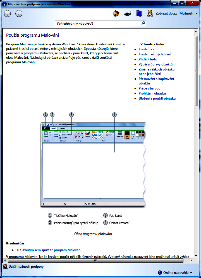Open Help home via the house icon
201x278 pixels.
point(116,13)
